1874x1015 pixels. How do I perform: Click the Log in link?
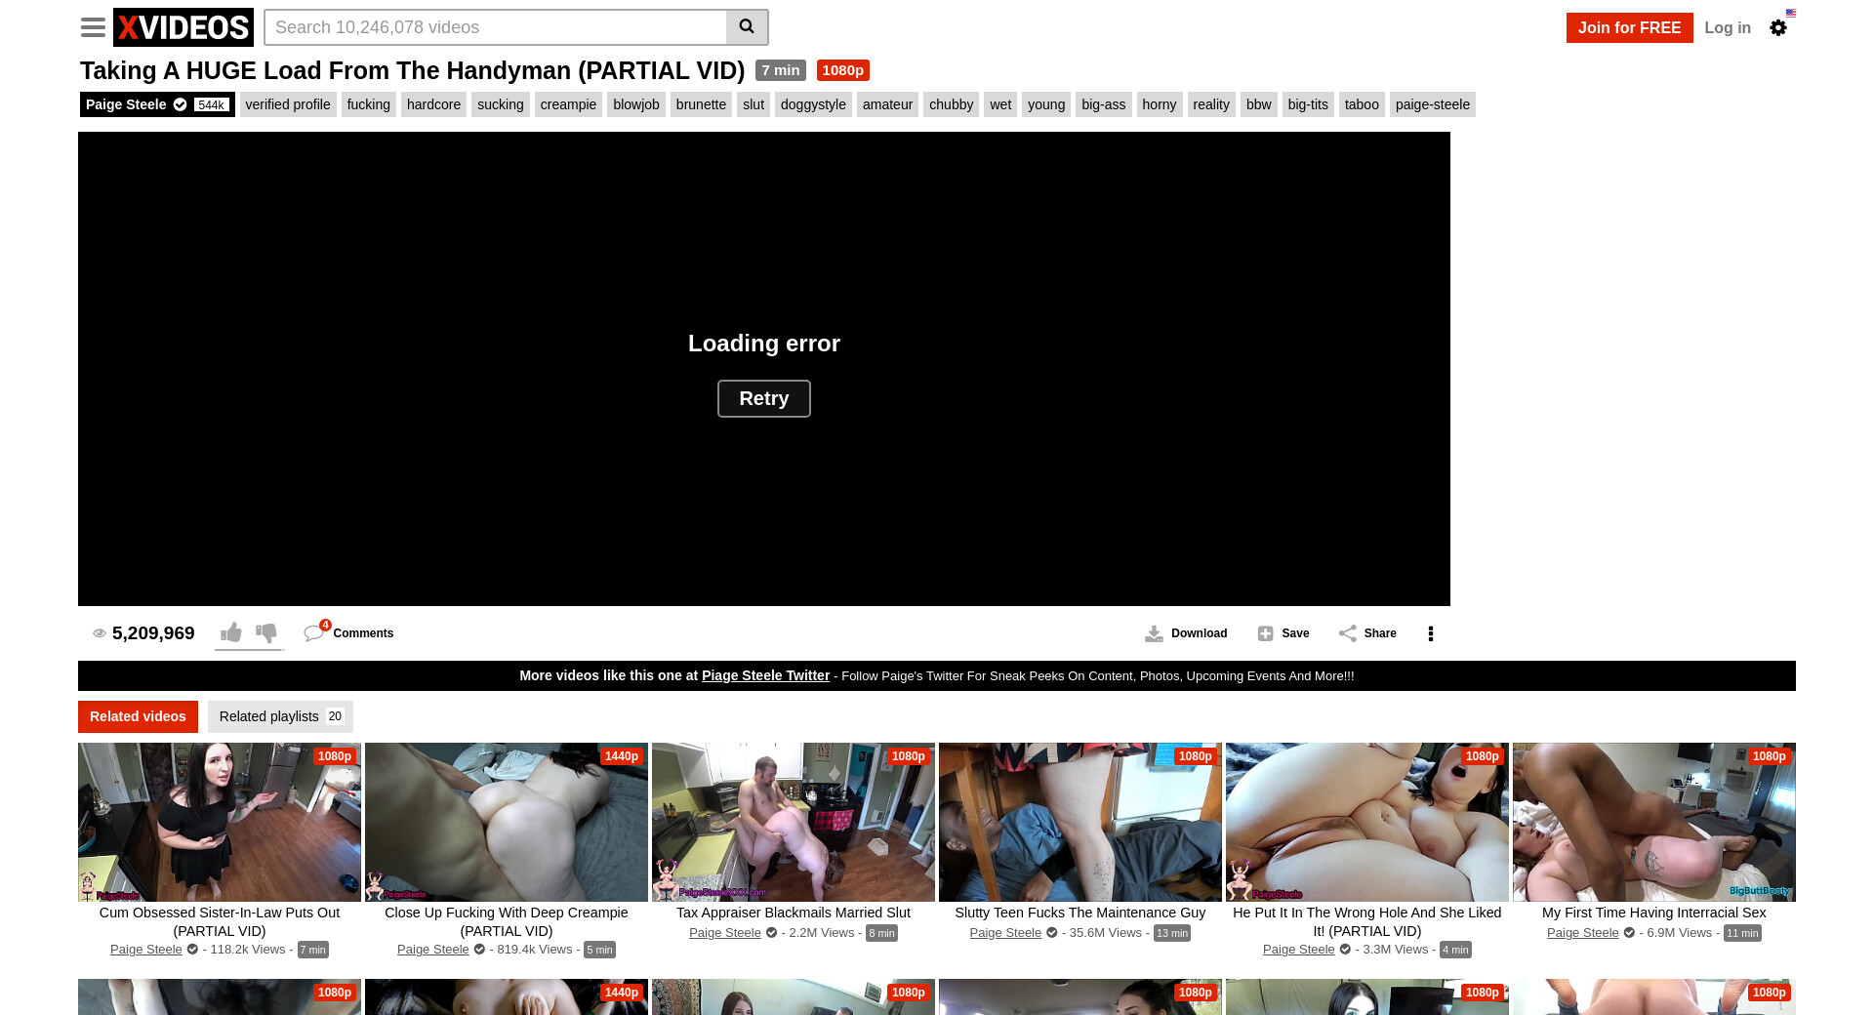[x=1727, y=27]
